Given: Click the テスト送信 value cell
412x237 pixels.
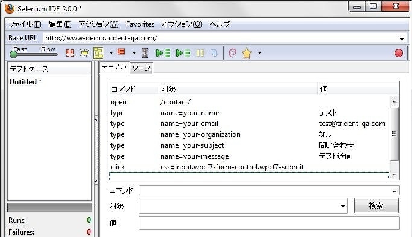Looking at the screenshot, I should coord(335,156).
